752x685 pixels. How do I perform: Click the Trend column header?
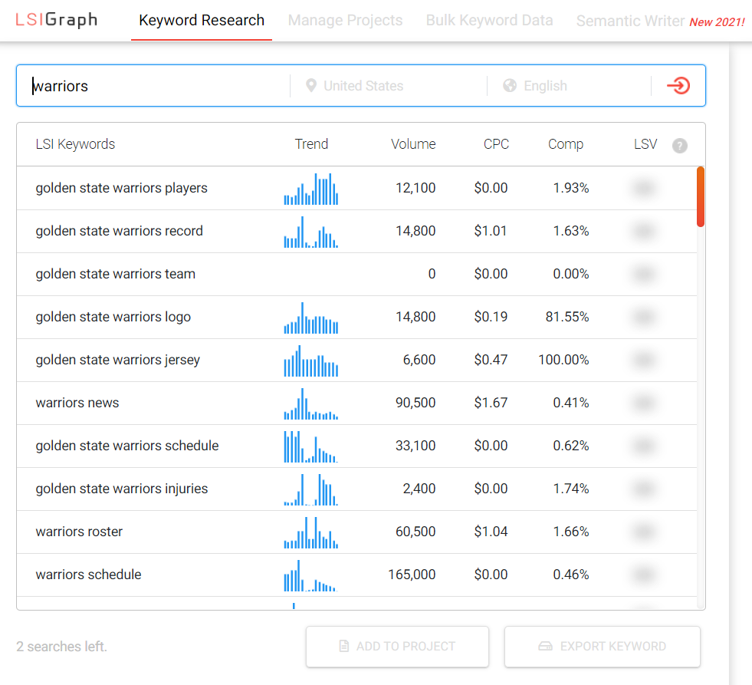pos(311,144)
